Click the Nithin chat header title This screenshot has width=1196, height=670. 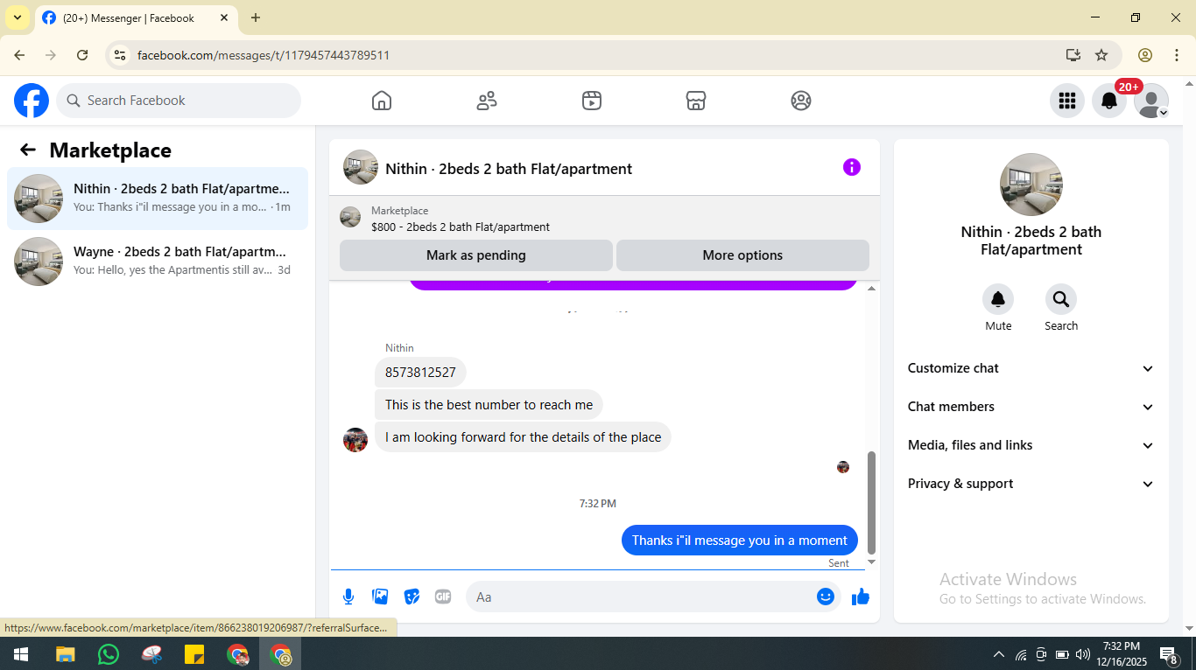(509, 169)
